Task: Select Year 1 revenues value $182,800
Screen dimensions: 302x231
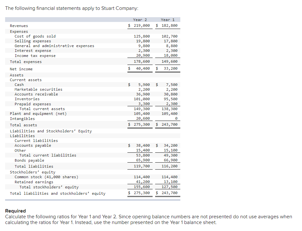Action: (x=167, y=25)
